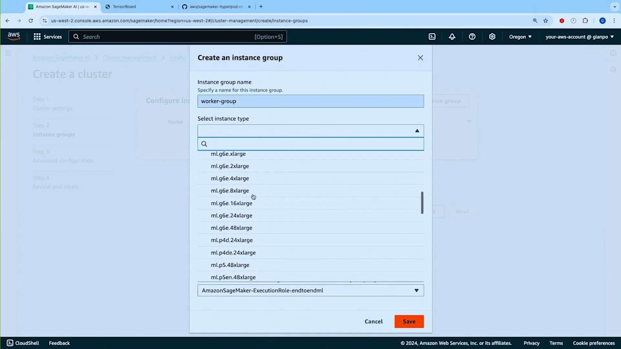Open the console settings gear
This screenshot has height=349, width=621.
tap(492, 37)
